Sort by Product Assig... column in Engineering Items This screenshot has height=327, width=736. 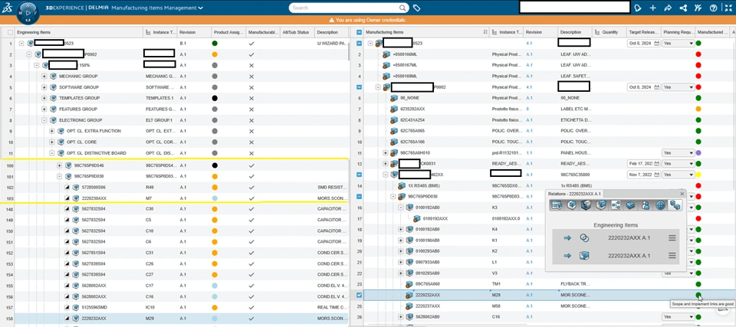(228, 32)
